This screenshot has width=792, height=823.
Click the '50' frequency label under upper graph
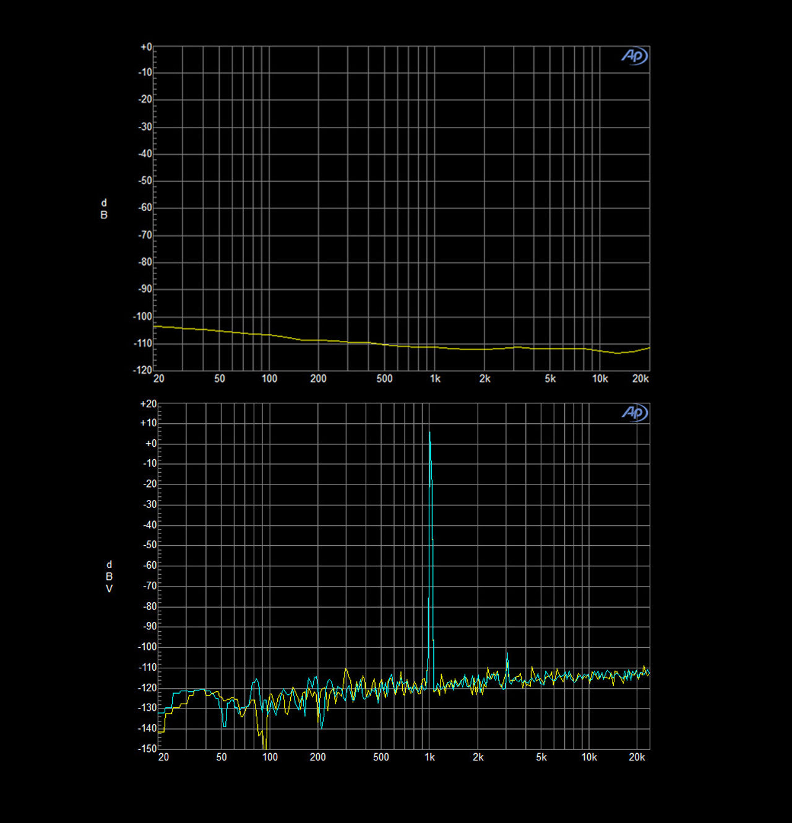[220, 378]
